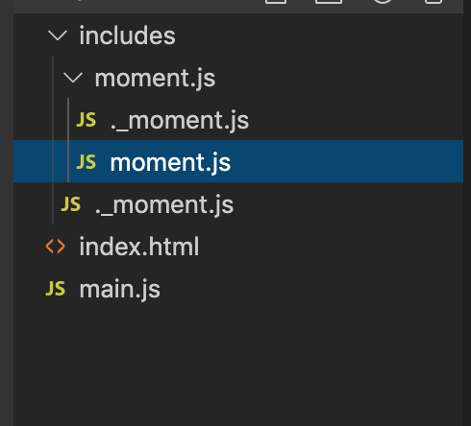Collapse the includes folder chevron

[58, 35]
